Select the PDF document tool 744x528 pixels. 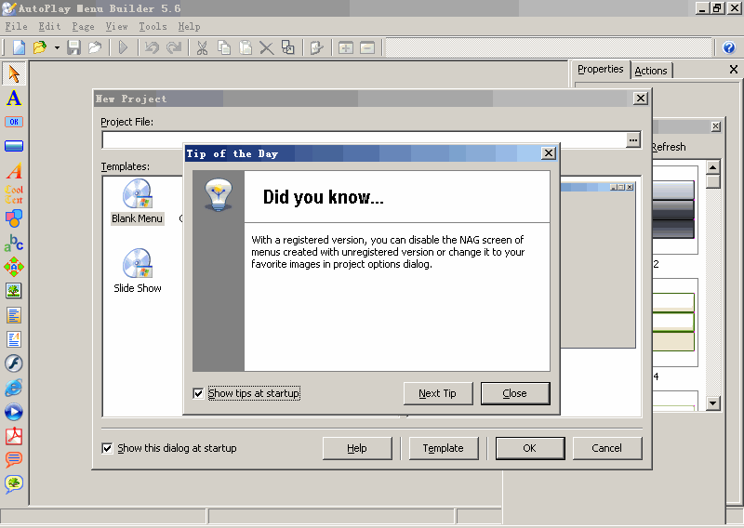coord(14,436)
